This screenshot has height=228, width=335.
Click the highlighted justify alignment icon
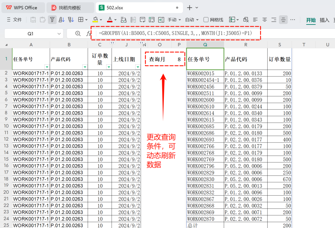(283, 20)
